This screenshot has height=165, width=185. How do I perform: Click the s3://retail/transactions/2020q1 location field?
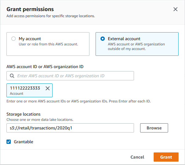tap(70, 128)
